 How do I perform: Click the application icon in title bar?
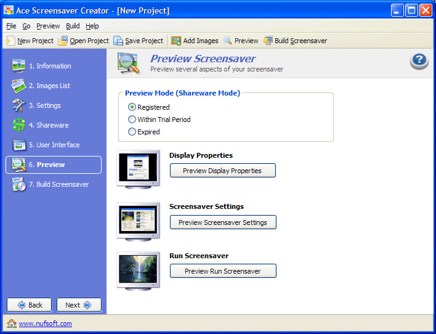(x=9, y=10)
